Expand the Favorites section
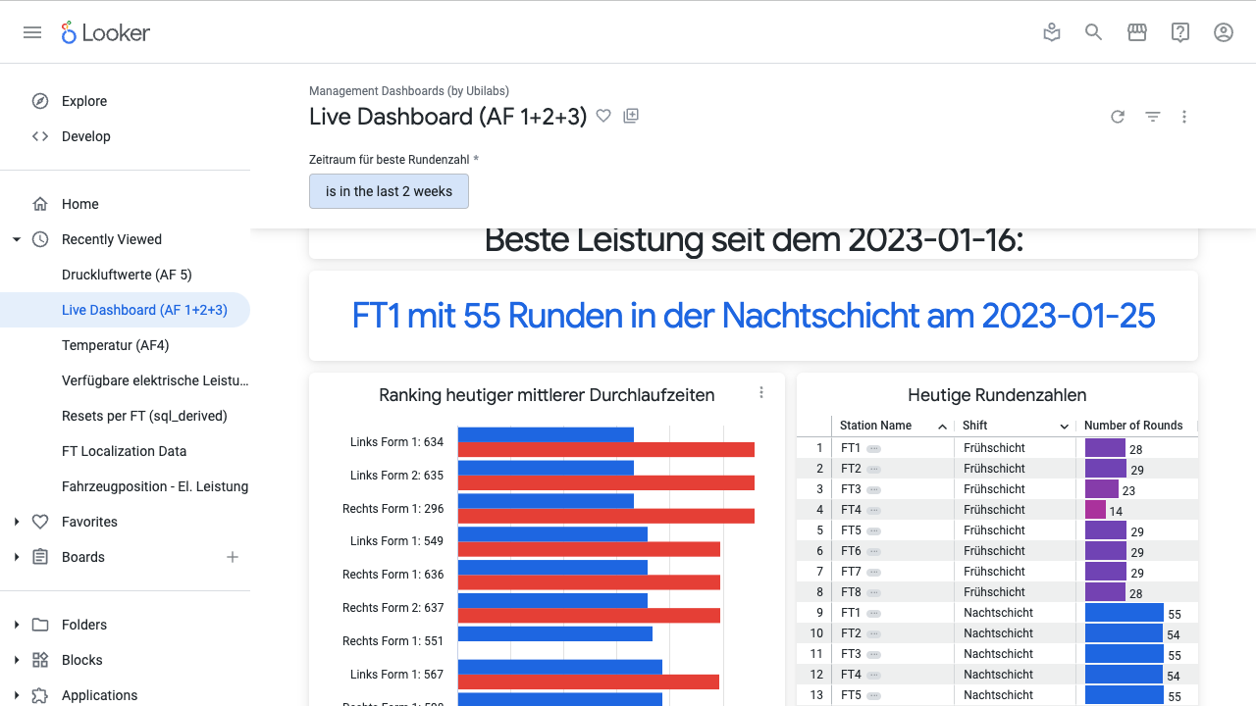The image size is (1256, 706). pos(17,522)
